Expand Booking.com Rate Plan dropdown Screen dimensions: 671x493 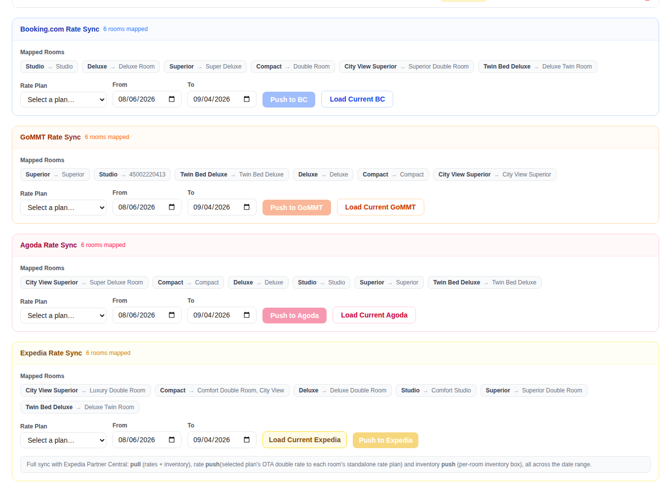pos(63,100)
